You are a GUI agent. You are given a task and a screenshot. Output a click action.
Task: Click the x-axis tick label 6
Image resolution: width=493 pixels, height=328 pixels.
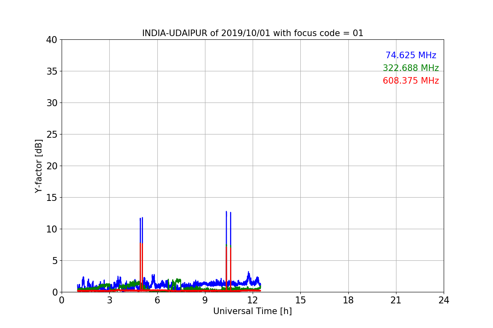[157, 300]
